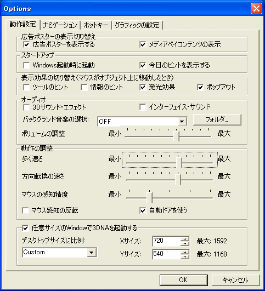The height and width of the screenshot is (291, 265).
Task: Click the フォルダ... button
Action: (217, 119)
